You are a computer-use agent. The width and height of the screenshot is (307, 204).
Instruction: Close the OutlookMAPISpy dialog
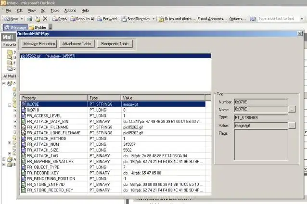coord(300,34)
